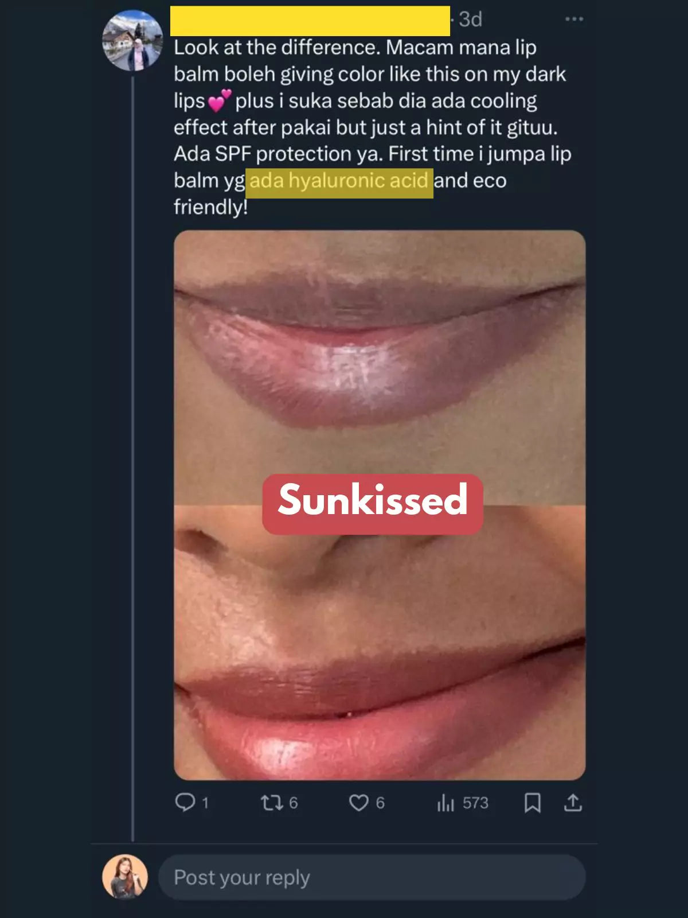This screenshot has width=688, height=918.
Task: Tap the share upload arrow icon
Action: click(573, 803)
